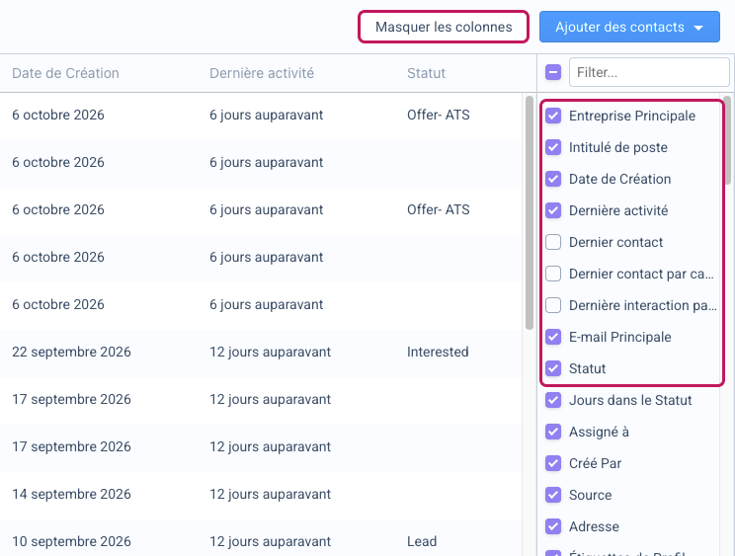This screenshot has width=735, height=556.
Task: Uncheck the Jours dans le Statut column
Action: coord(553,400)
